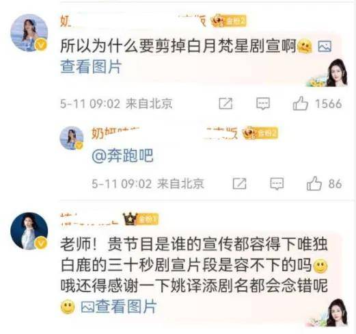Share the @奔跑吧 reply

point(239,183)
